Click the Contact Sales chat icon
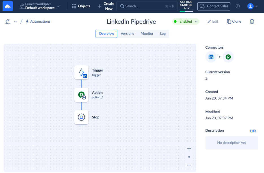Screen dimensions: 264x173 pyautogui.click(x=202, y=6)
